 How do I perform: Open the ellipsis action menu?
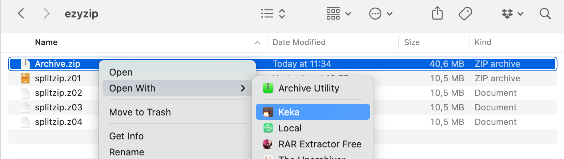point(380,14)
